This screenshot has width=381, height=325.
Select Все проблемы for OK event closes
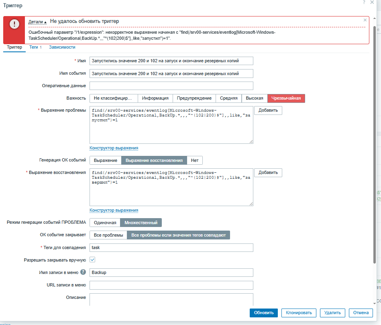108,235
